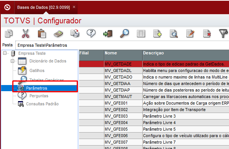Open the Help question mark icon
Viewport: 229px width, 149px height.
(x=91, y=33)
